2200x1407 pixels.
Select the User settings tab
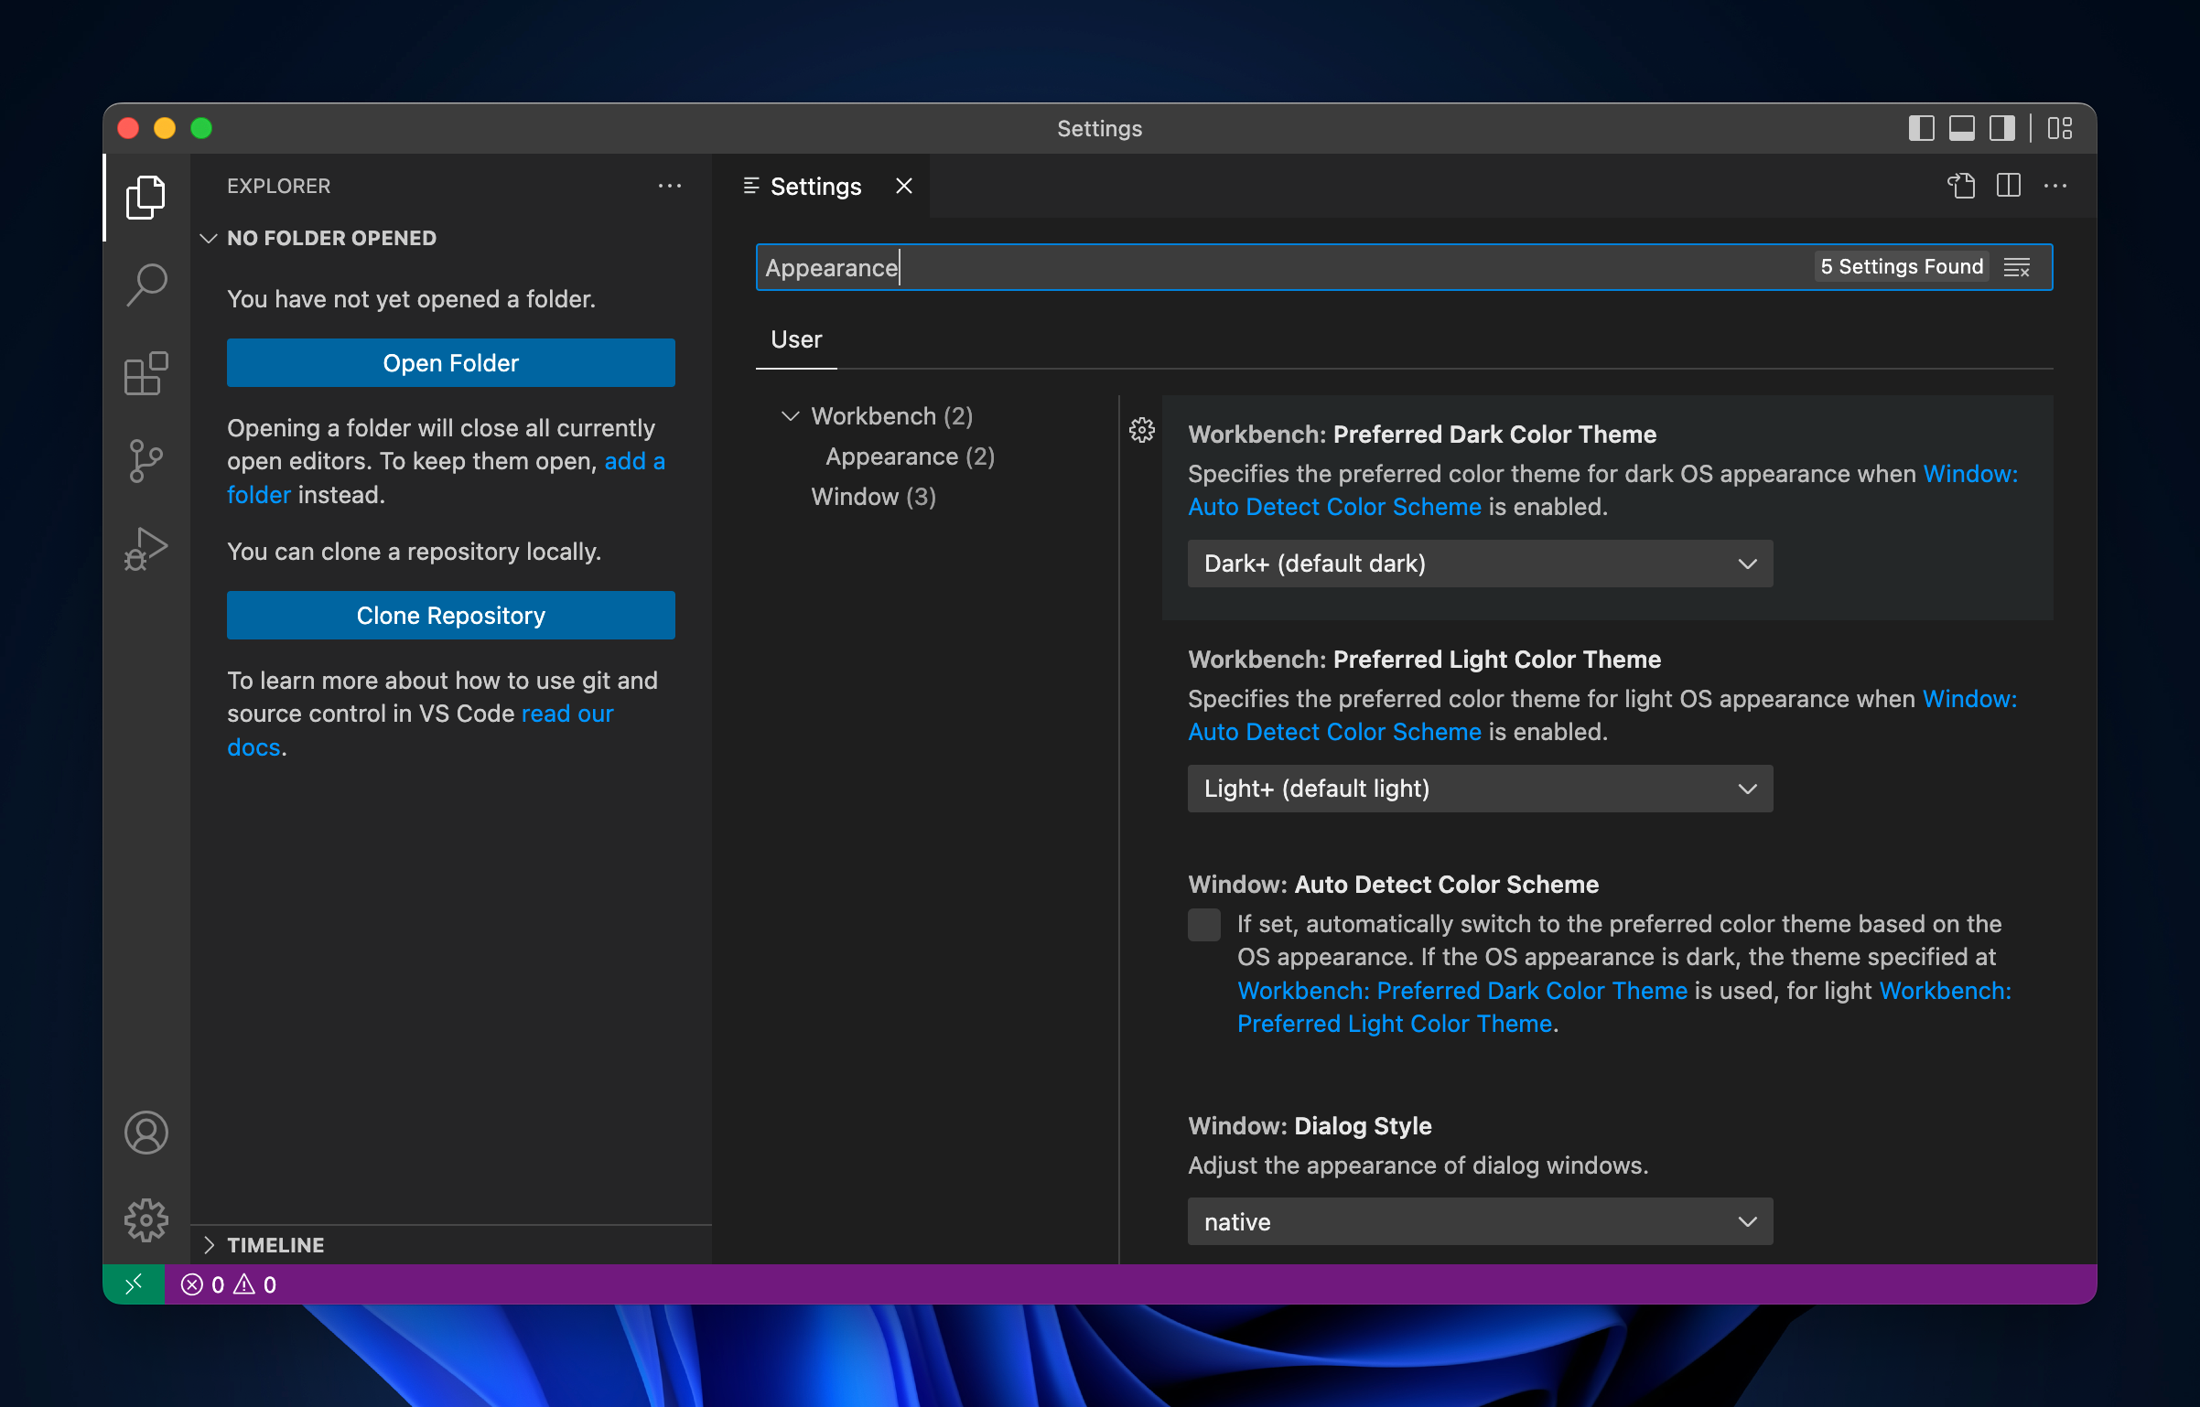click(x=796, y=339)
